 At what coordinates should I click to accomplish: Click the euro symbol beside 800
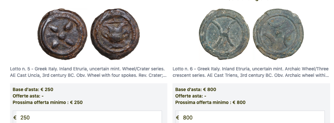(178, 118)
